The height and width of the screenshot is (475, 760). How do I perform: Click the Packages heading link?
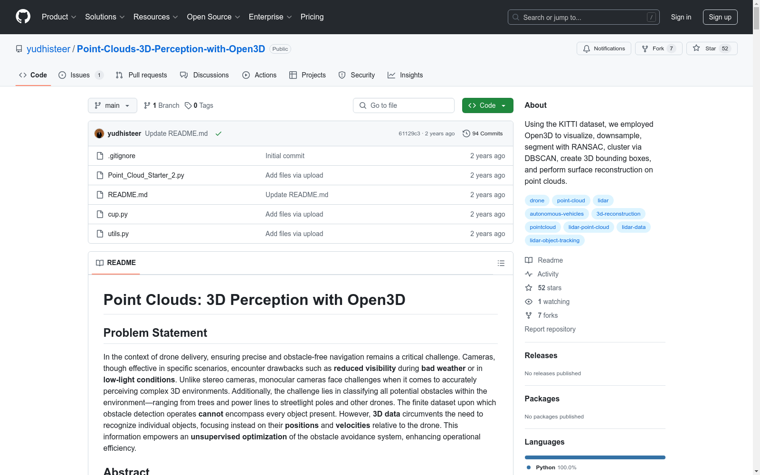point(542,399)
